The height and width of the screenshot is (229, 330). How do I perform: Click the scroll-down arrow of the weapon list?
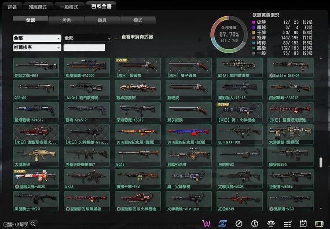coord(321,209)
